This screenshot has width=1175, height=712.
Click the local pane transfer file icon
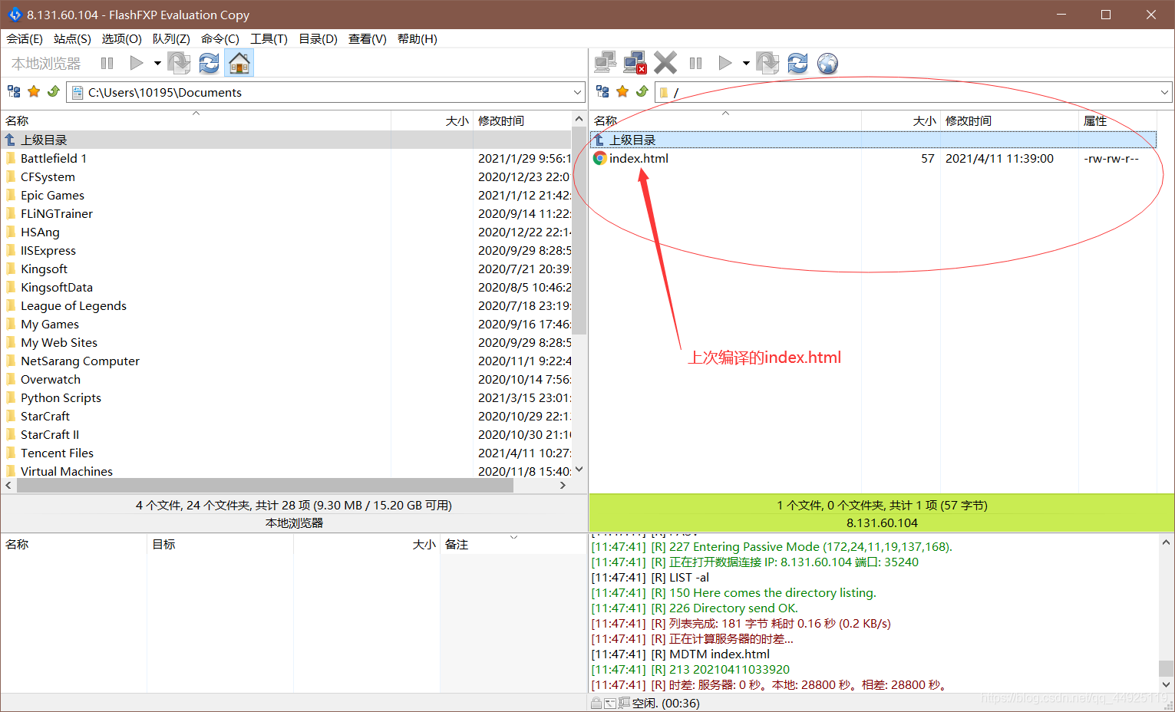[179, 63]
